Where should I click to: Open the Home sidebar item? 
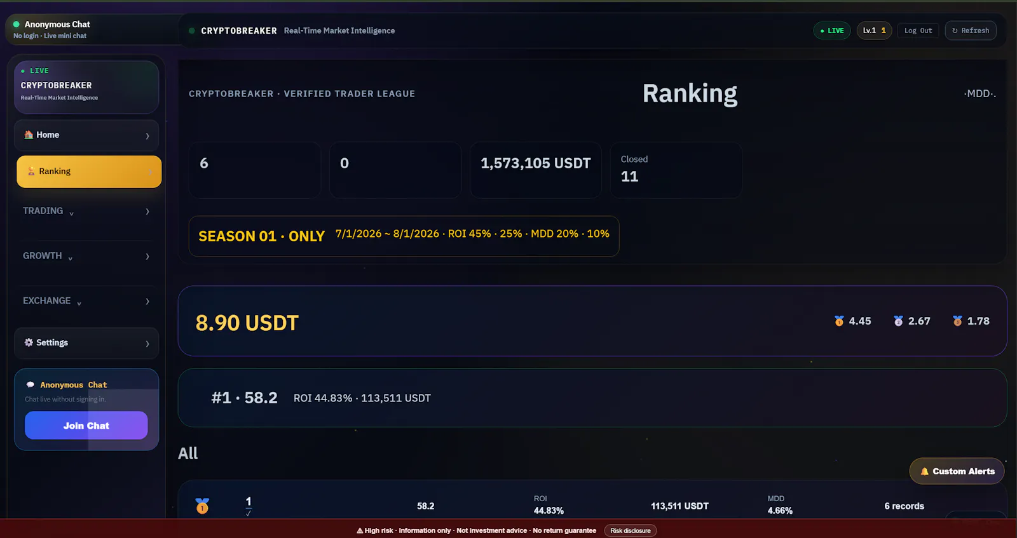(86, 135)
